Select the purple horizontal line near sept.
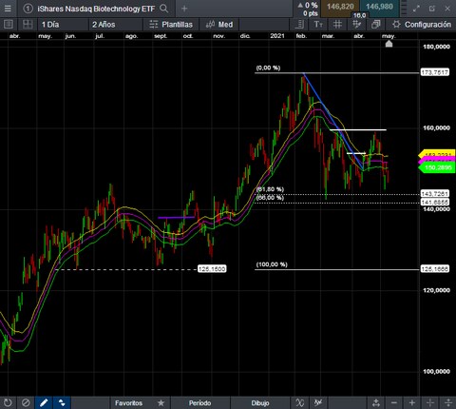456x409 pixels. 176,218
